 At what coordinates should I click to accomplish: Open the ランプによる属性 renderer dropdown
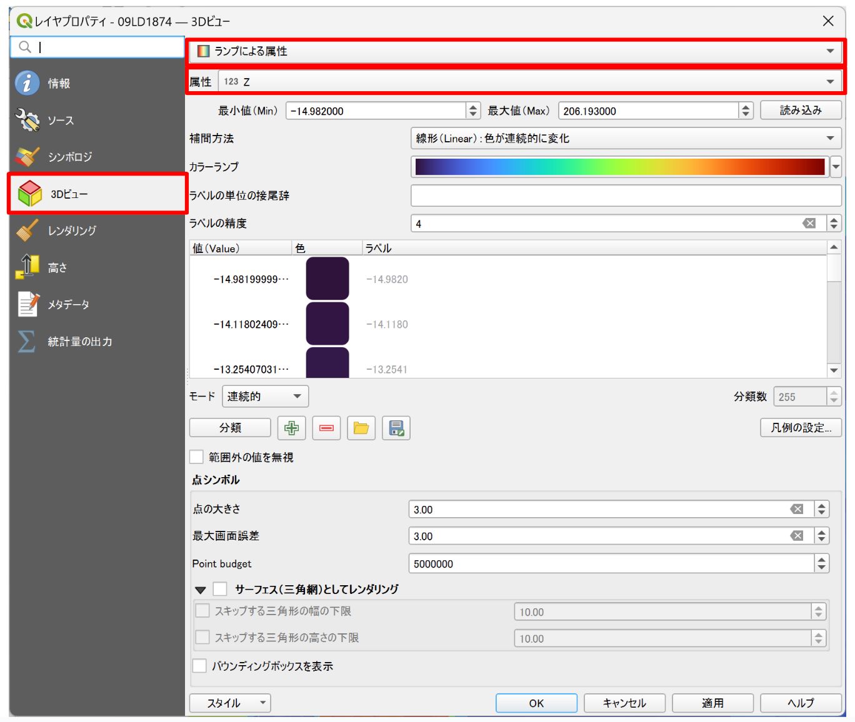pyautogui.click(x=516, y=51)
